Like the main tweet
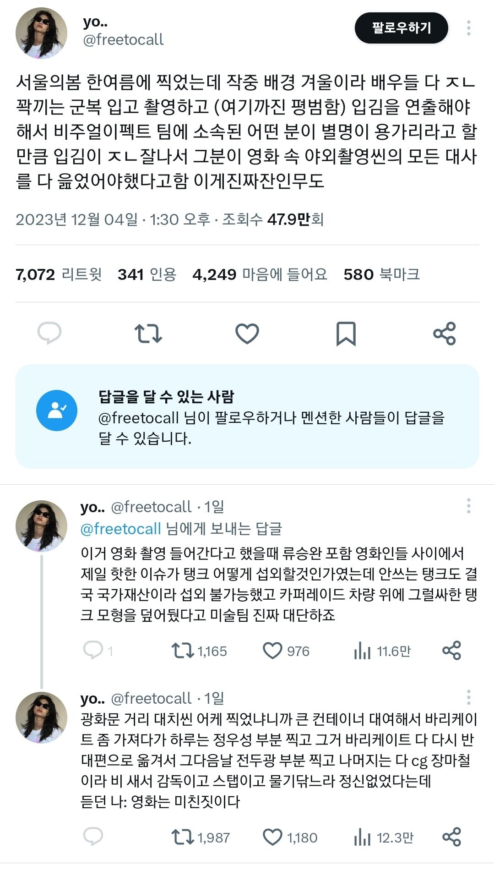Viewport: 494px width, 876px height. [247, 333]
